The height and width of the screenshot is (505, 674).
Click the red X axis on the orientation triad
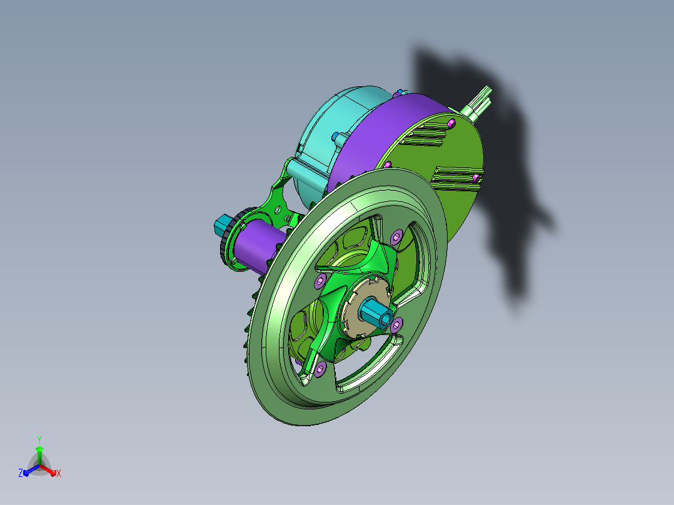(x=51, y=471)
